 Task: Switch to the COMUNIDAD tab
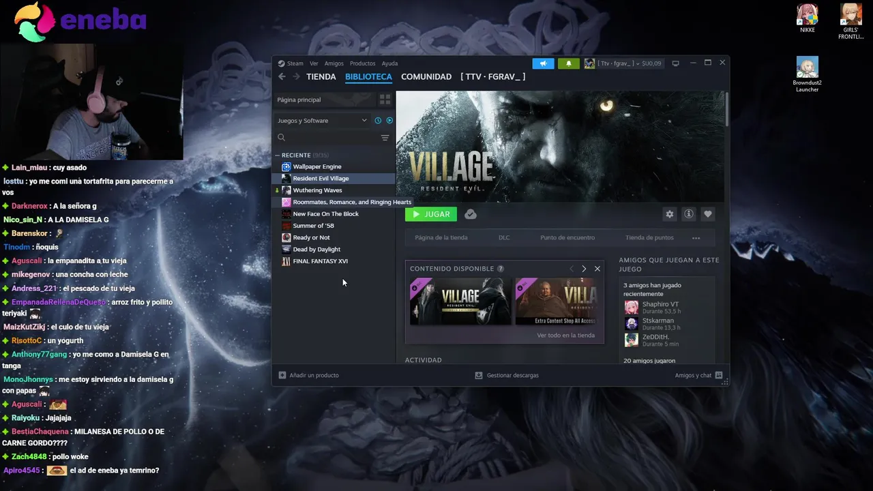pyautogui.click(x=426, y=77)
